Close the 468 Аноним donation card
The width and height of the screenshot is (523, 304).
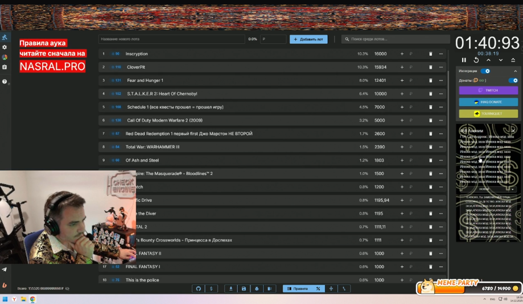click(x=513, y=130)
